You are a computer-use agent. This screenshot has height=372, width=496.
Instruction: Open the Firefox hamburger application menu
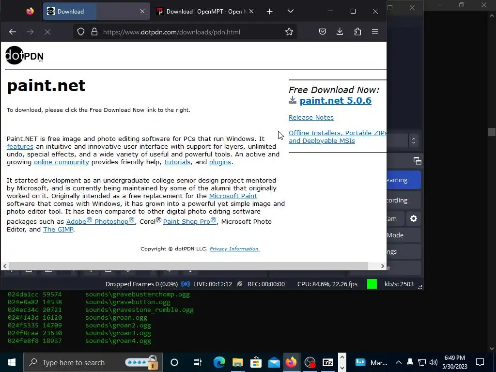(375, 31)
